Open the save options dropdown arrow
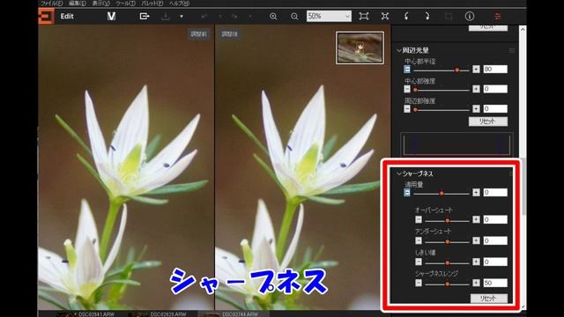 tap(182, 17)
